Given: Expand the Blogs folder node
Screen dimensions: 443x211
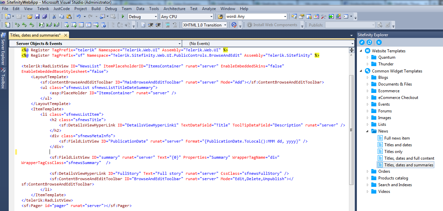Looking at the screenshot, I should click(368, 77).
